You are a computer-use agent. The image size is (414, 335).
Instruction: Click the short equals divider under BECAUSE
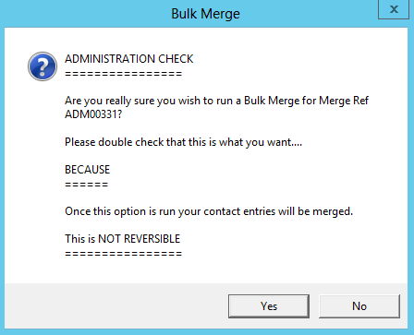click(87, 185)
